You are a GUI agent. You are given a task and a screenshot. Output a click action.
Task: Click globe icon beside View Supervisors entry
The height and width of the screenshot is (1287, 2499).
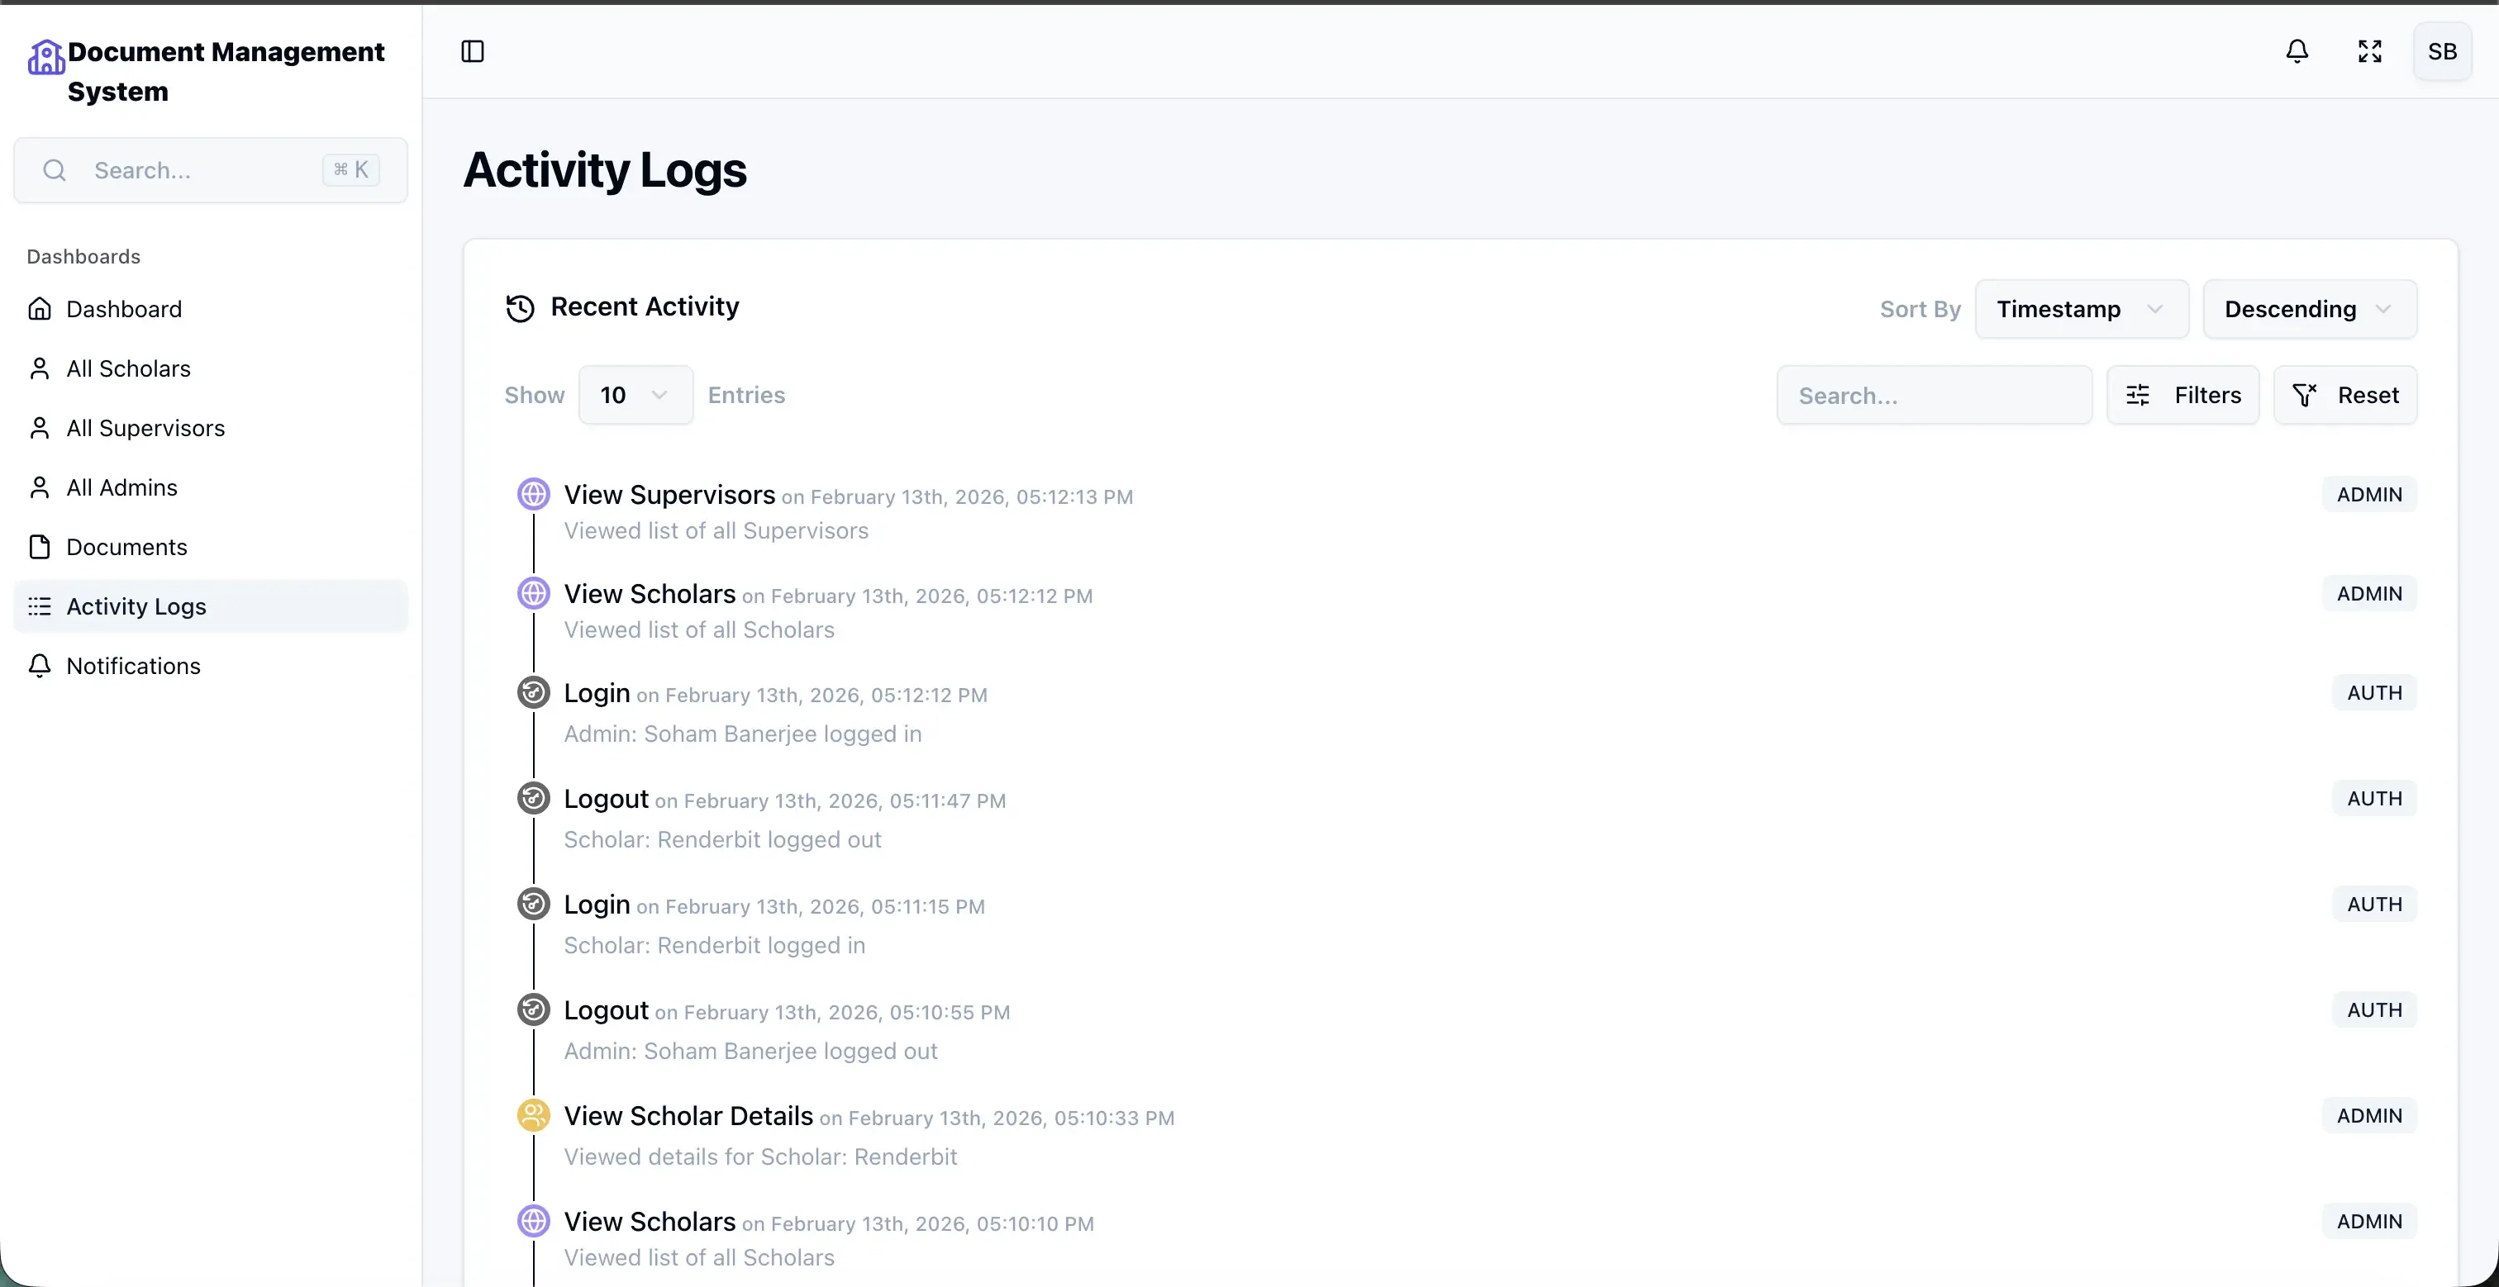(x=534, y=495)
